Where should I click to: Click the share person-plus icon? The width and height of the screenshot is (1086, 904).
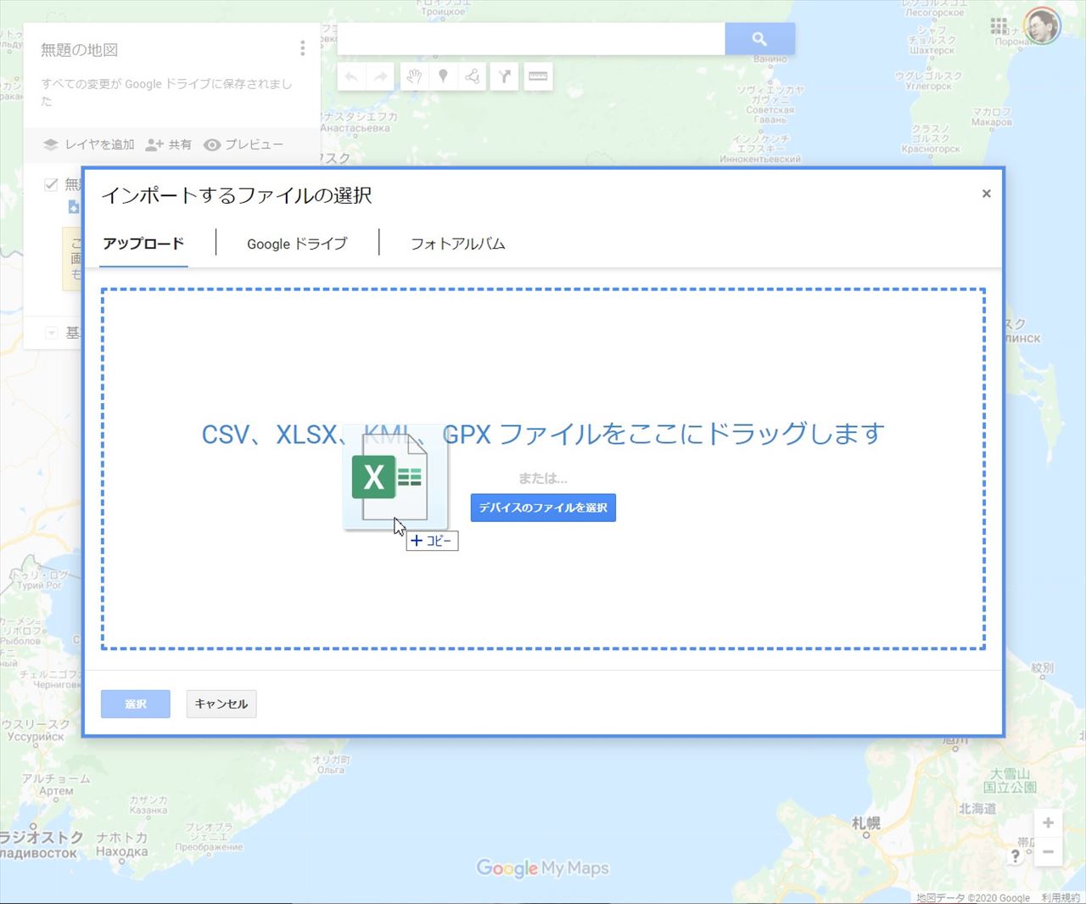[x=154, y=144]
